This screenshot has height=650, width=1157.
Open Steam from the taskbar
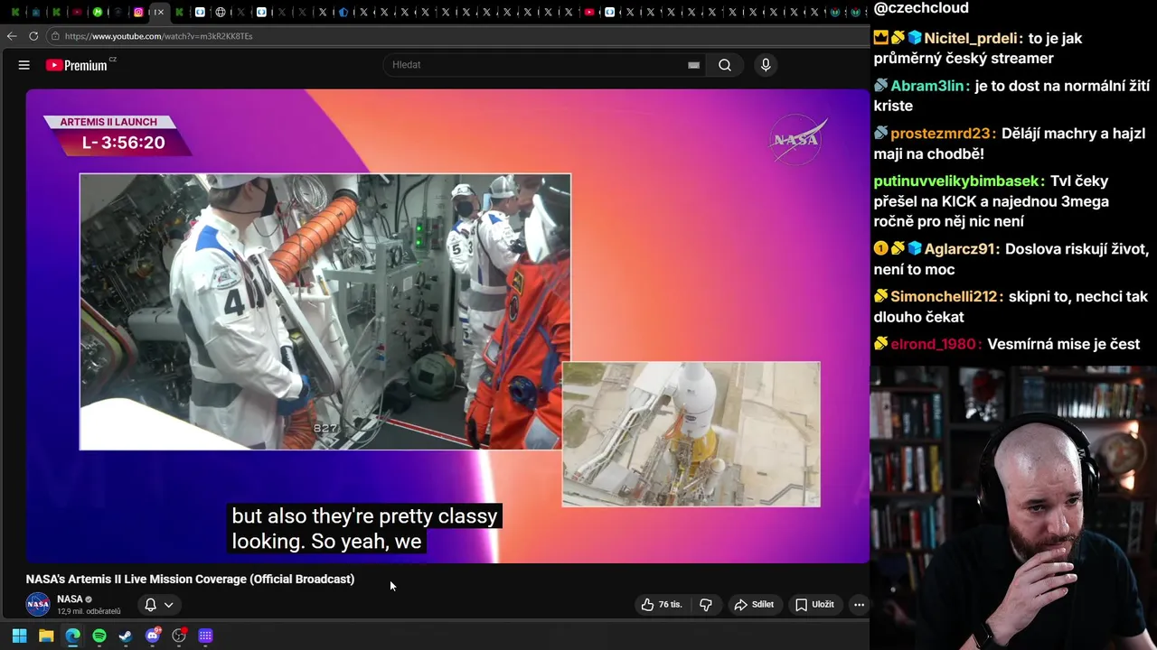(126, 636)
